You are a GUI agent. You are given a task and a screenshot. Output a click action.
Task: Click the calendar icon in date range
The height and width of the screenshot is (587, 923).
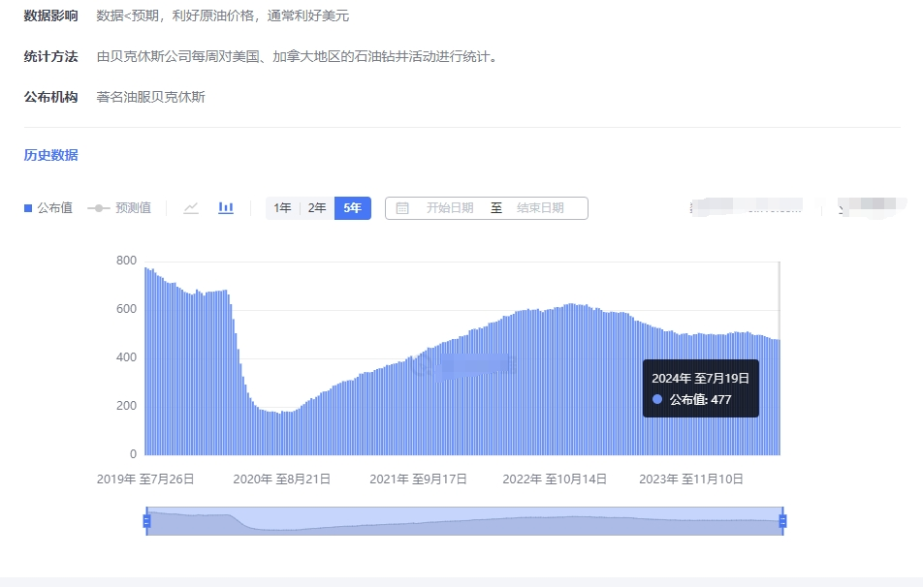point(402,208)
